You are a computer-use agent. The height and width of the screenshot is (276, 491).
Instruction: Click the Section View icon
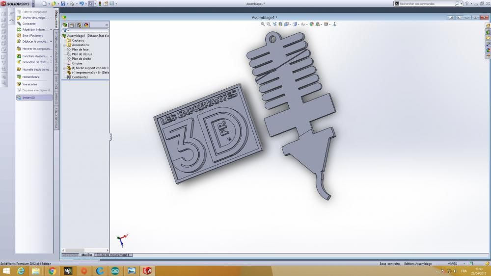coord(280,24)
